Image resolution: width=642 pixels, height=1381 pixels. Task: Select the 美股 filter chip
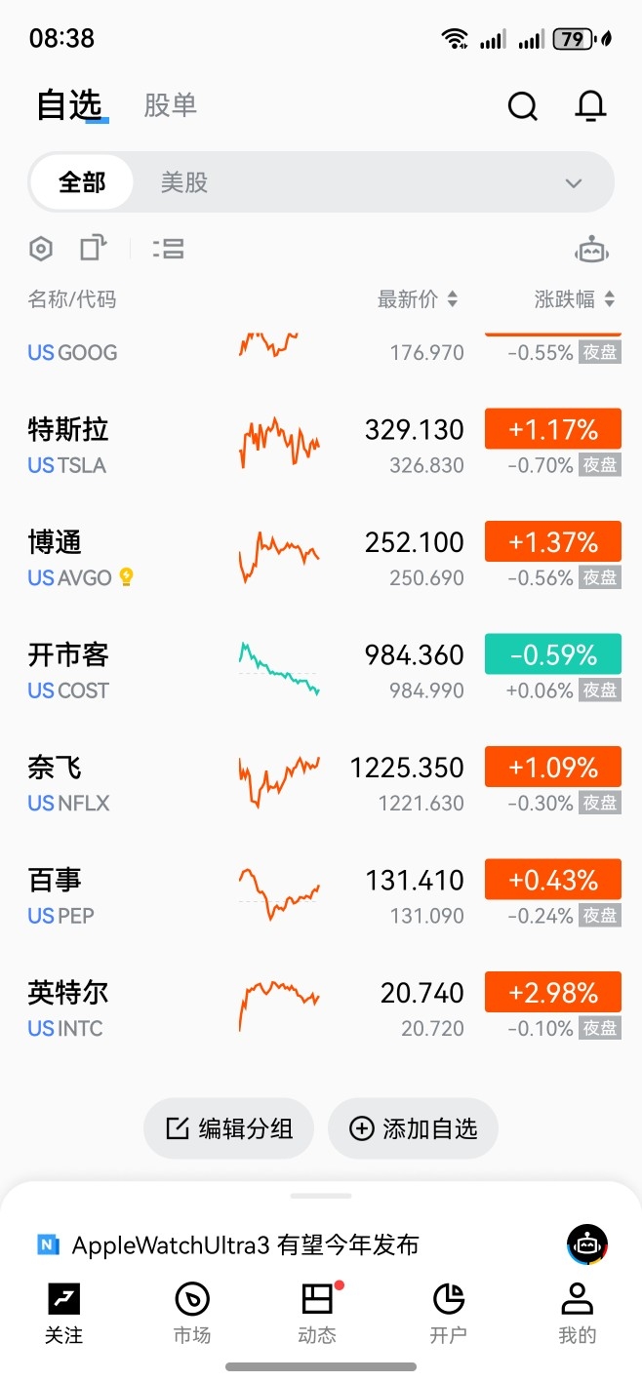tap(184, 182)
